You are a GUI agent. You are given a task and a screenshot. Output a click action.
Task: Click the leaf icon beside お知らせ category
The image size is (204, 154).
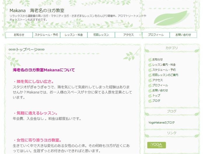click(x=150, y=60)
